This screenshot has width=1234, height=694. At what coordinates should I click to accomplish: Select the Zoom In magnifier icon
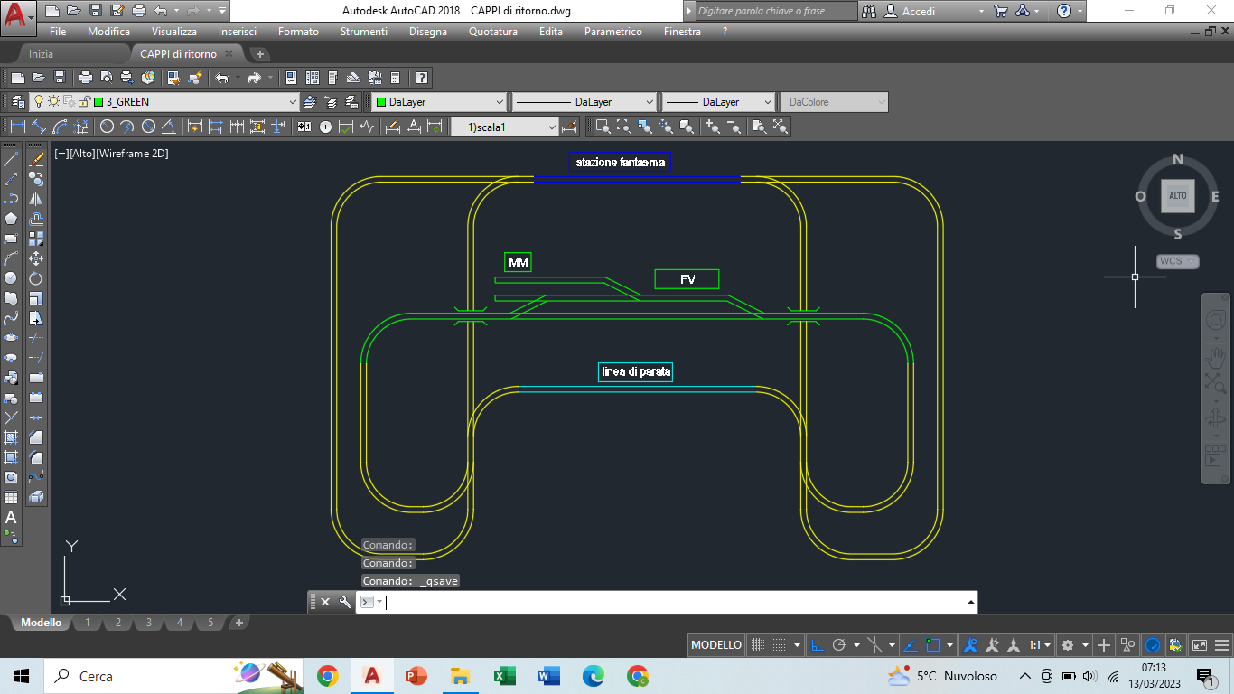point(712,127)
